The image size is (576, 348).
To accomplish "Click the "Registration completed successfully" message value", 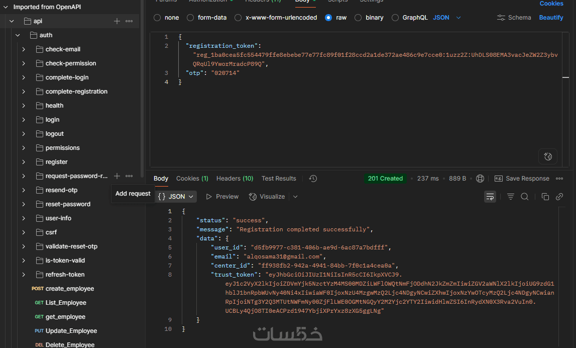I will coord(303,229).
